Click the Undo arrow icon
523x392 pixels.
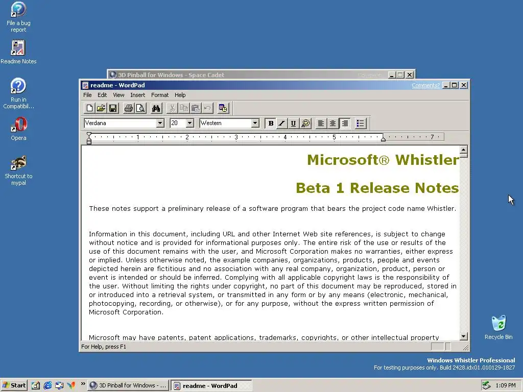207,108
